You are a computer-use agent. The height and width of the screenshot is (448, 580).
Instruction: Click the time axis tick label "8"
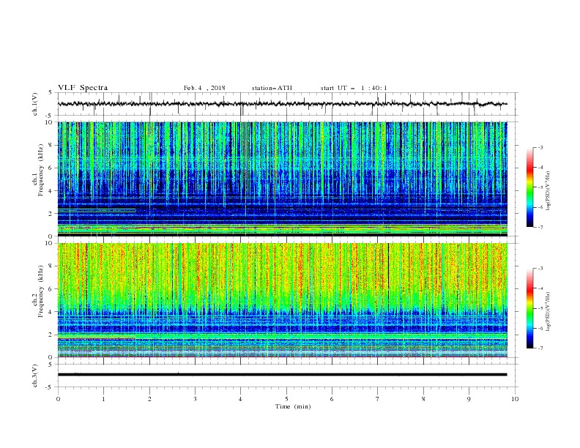point(423,399)
